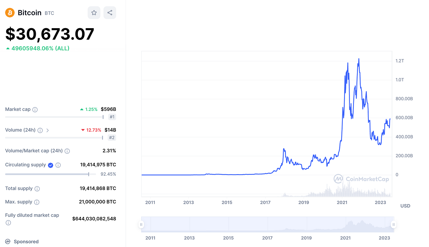Click the Sponsored label
Viewport: 429px width, 247px height.
26,242
